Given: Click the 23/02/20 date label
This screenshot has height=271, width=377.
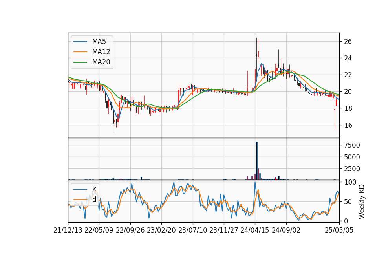Looking at the screenshot, I should [161, 231].
